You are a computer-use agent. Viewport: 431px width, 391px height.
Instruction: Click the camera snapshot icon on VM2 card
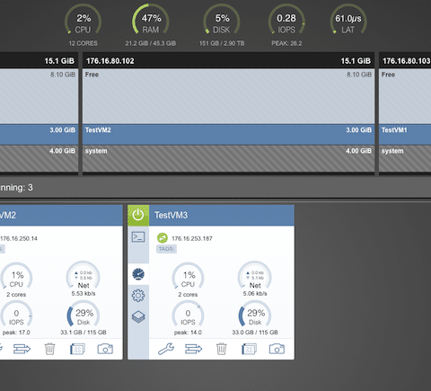point(105,349)
